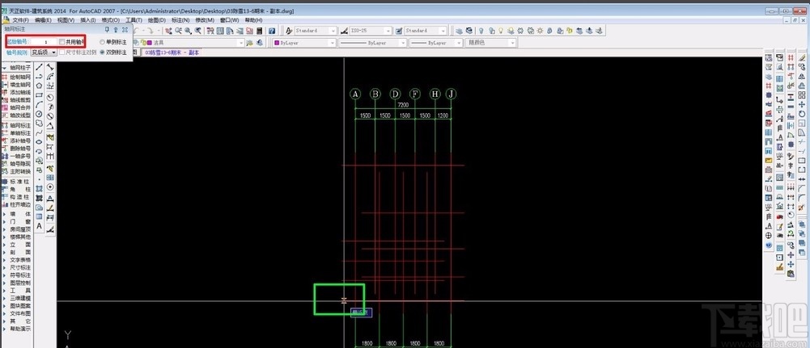Click the zoom previous icon
The image size is (810, 348).
point(197,31)
